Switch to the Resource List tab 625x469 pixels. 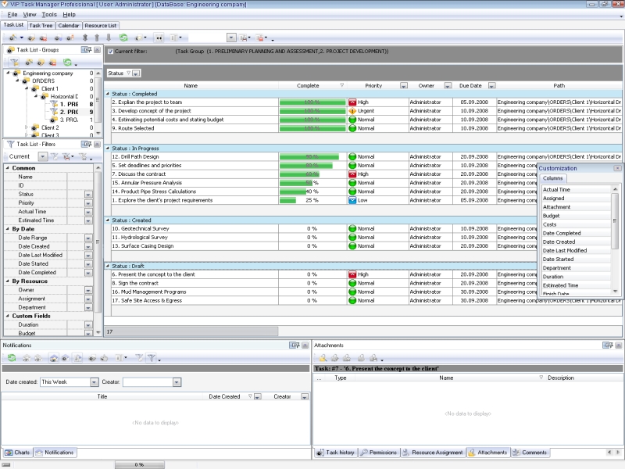point(101,26)
